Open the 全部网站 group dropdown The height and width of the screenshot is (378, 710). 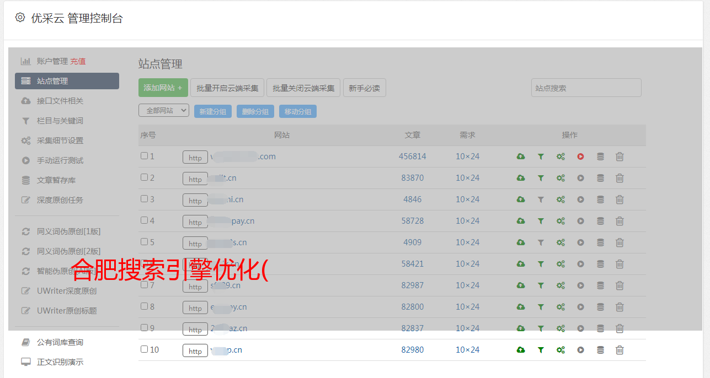tap(164, 111)
